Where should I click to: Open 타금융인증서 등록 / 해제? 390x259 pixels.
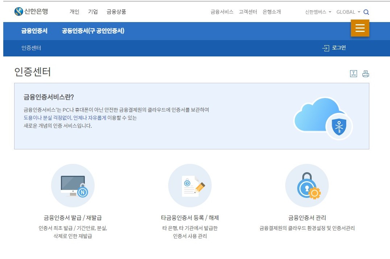[190, 218]
